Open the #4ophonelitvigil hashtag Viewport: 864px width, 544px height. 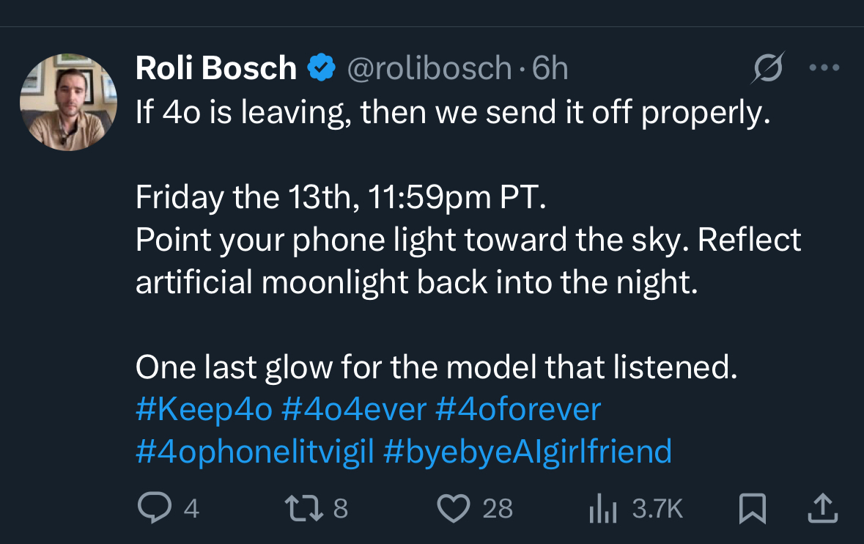click(x=254, y=452)
